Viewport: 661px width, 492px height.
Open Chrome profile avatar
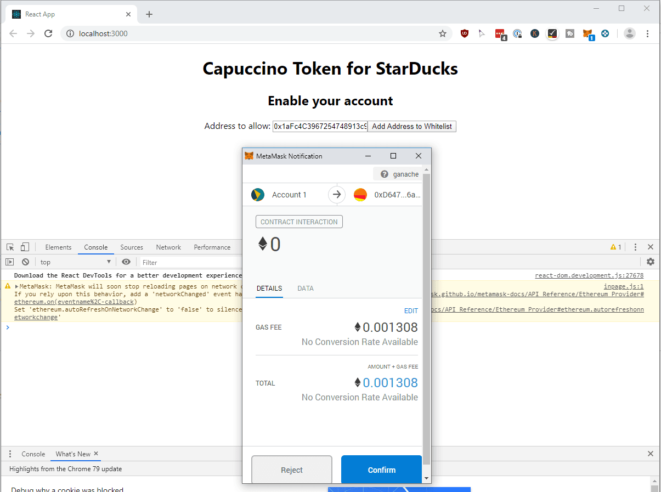[630, 33]
